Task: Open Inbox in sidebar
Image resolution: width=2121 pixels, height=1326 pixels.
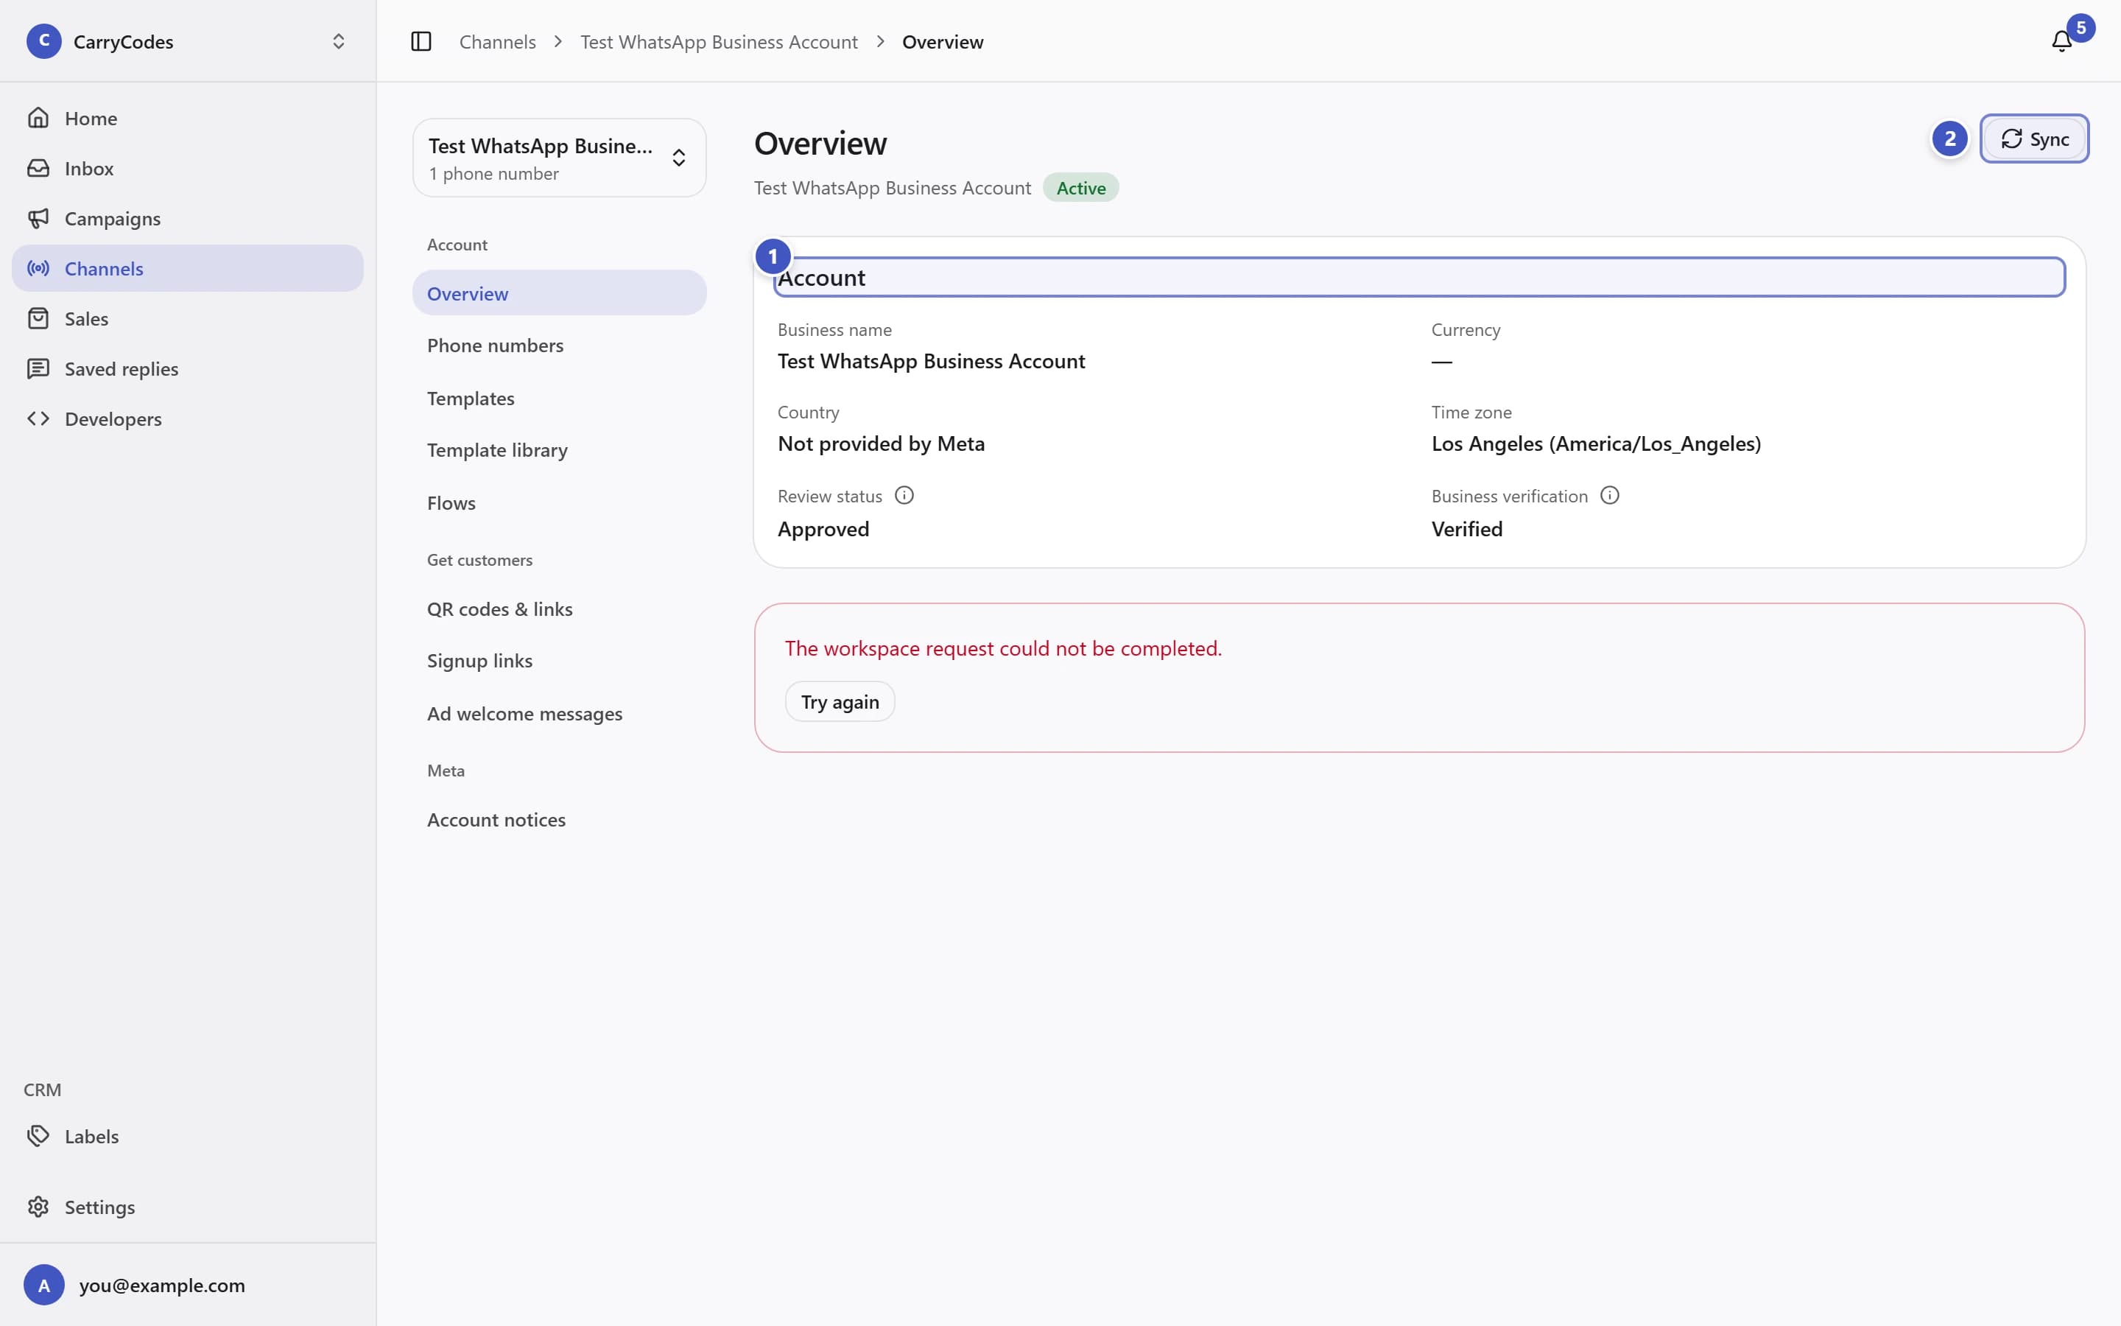Action: pyautogui.click(x=188, y=167)
